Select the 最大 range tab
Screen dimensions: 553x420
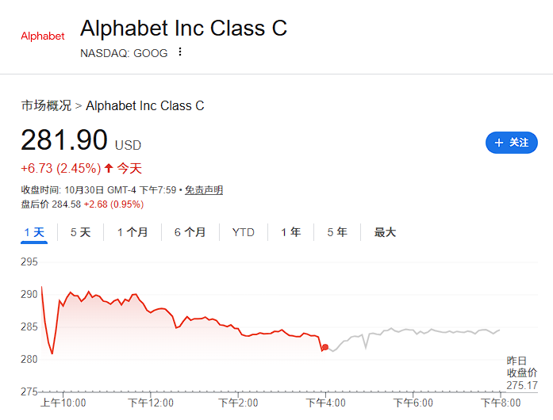tap(385, 232)
